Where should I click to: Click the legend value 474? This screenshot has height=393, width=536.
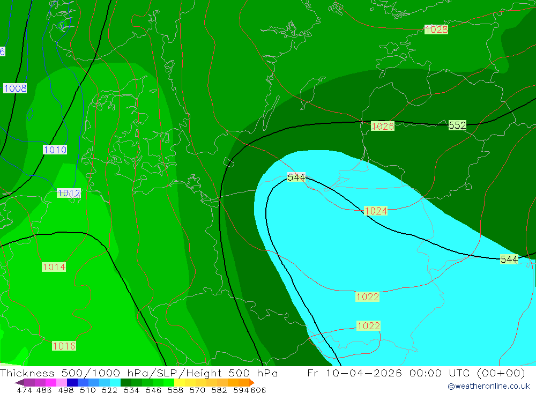point(25,390)
